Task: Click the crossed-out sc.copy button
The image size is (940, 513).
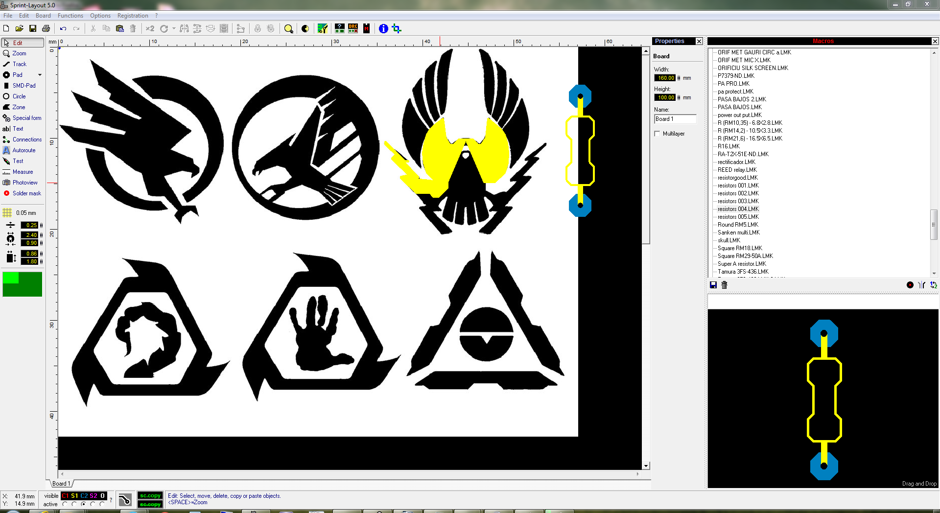Action: pyautogui.click(x=150, y=504)
